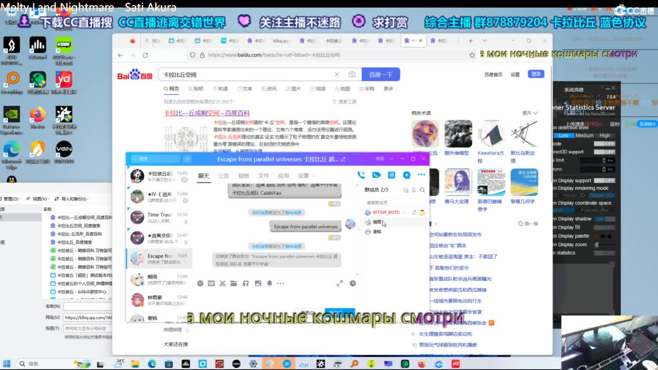Start a video call in QQ group
658x370 pixels.
click(376, 175)
